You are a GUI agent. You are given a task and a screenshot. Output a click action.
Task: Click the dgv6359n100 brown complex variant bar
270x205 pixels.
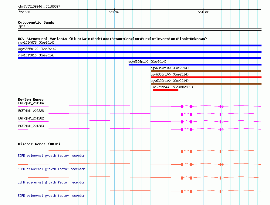point(206,84)
